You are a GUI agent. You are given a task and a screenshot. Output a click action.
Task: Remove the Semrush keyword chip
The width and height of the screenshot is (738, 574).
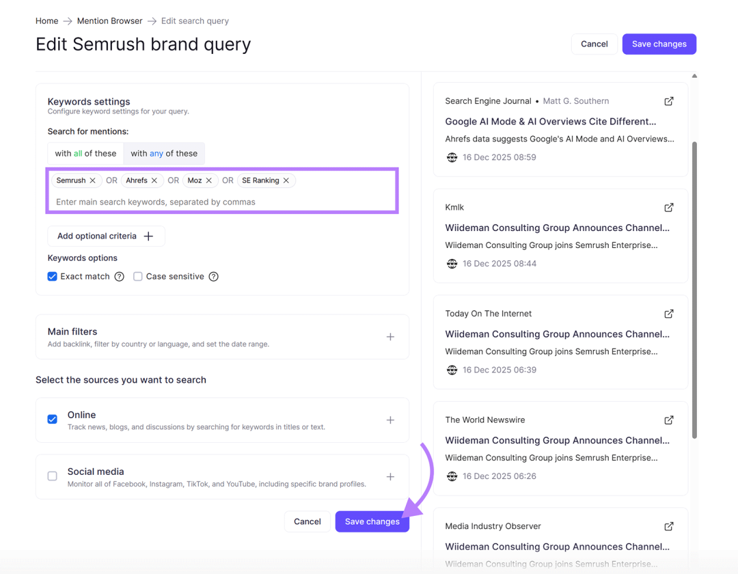[93, 180]
